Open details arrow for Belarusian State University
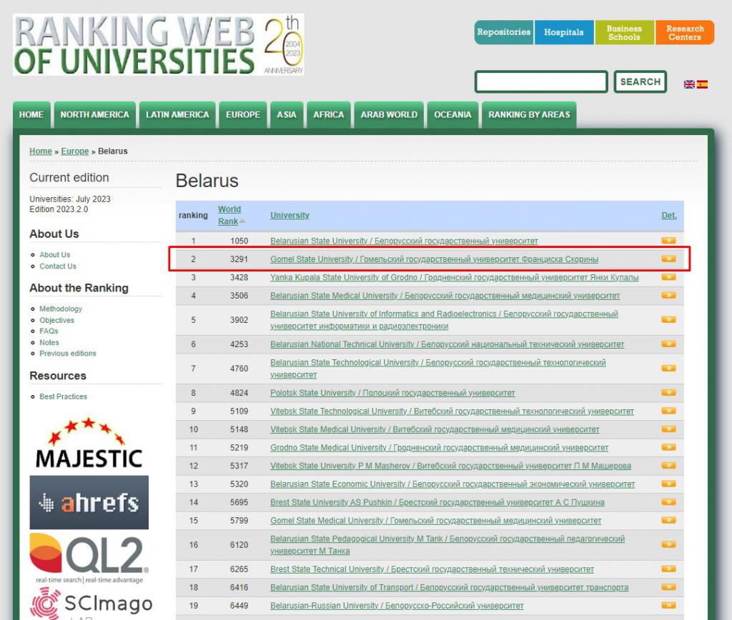 click(x=668, y=241)
